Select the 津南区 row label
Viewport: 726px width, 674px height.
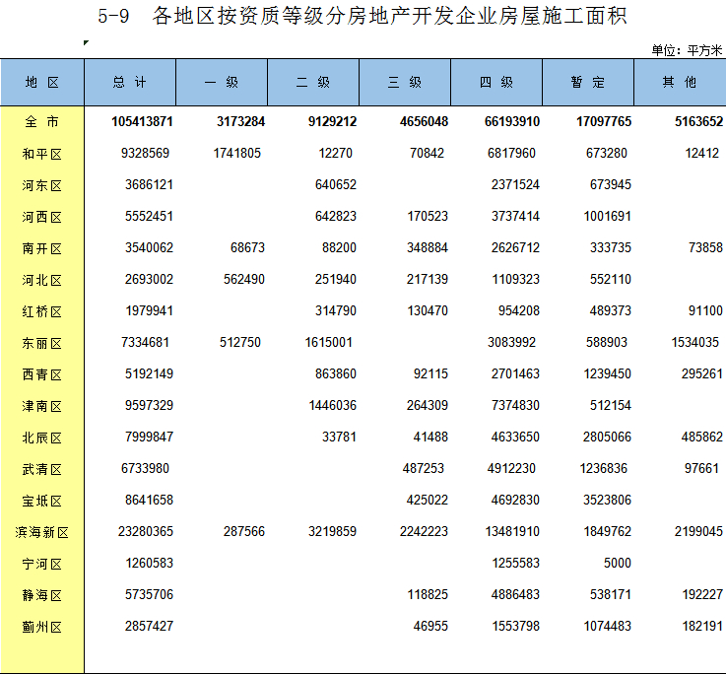pos(42,406)
